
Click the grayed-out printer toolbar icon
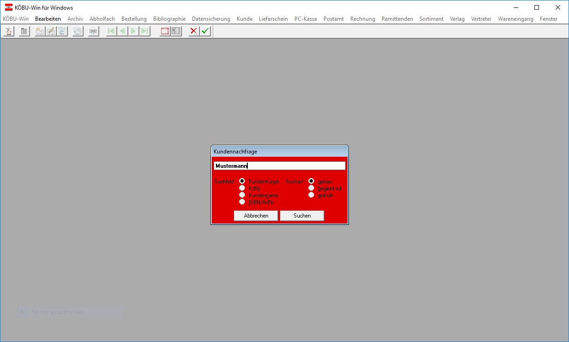point(93,31)
